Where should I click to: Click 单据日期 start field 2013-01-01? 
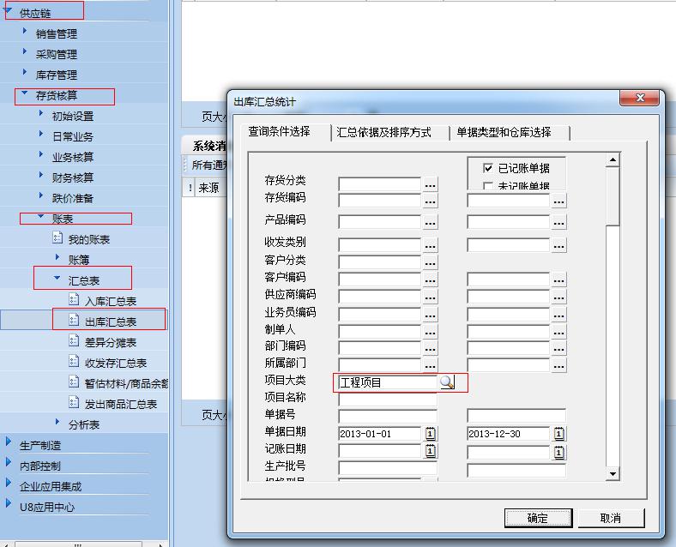380,433
